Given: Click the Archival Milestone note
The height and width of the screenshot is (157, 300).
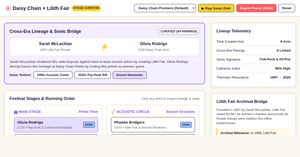Looking at the screenshot, I should click(253, 132).
